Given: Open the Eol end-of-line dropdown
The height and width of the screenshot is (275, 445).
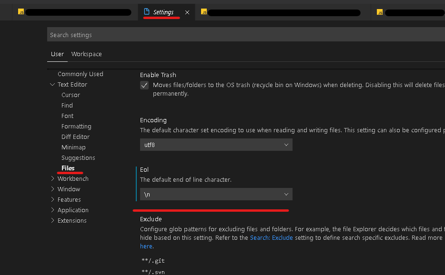Looking at the screenshot, I should tap(216, 194).
